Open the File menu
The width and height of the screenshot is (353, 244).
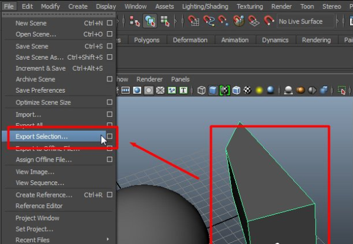tap(9, 6)
